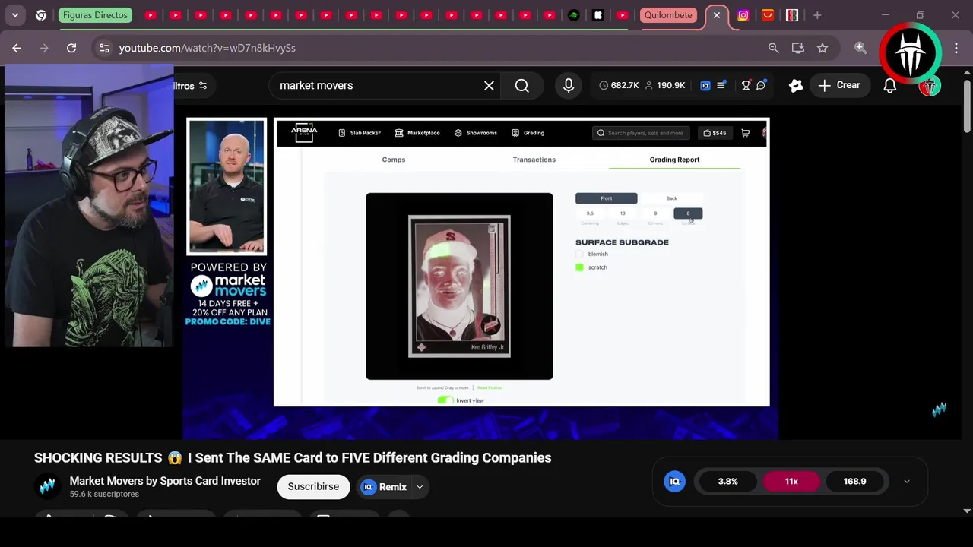Click the $545 wallet balance button
Image resolution: width=973 pixels, height=547 pixels.
[x=715, y=133]
